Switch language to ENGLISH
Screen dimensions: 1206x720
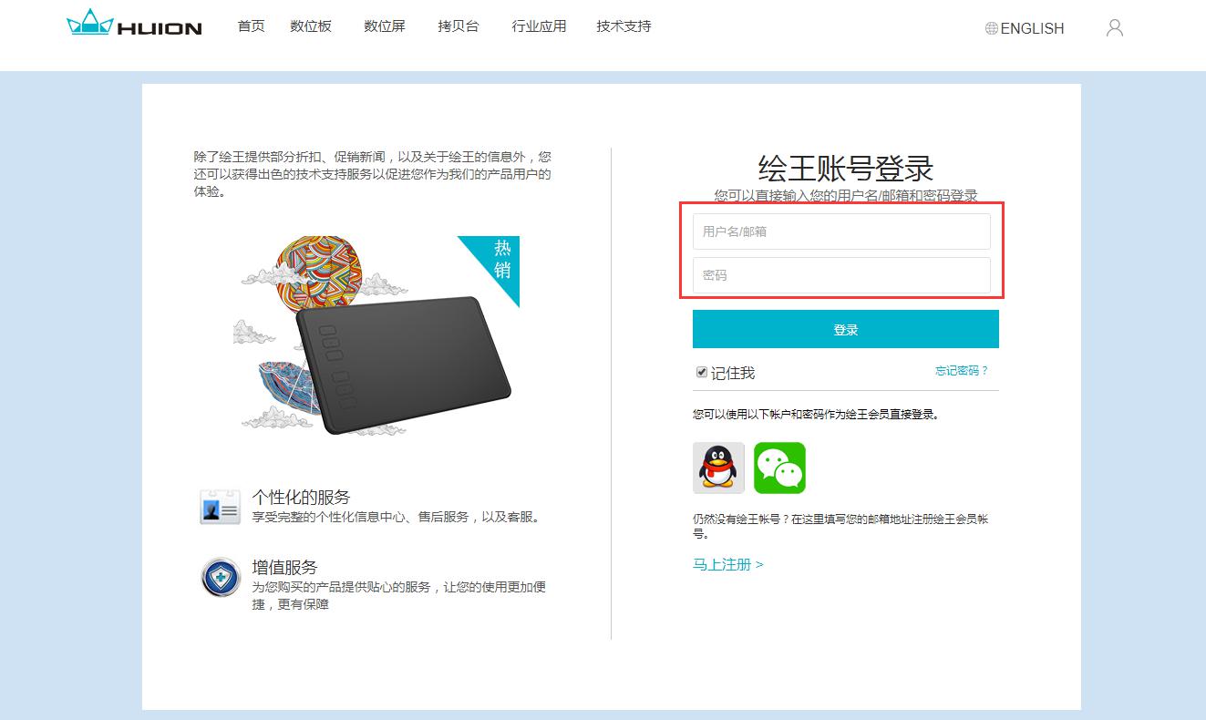(1032, 29)
